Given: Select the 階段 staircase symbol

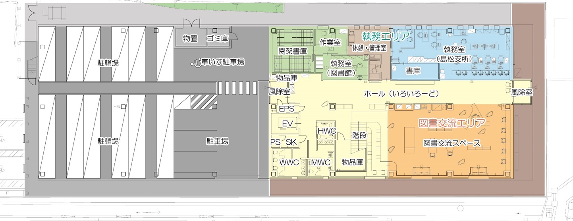Looking at the screenshot, I should pos(360,135).
